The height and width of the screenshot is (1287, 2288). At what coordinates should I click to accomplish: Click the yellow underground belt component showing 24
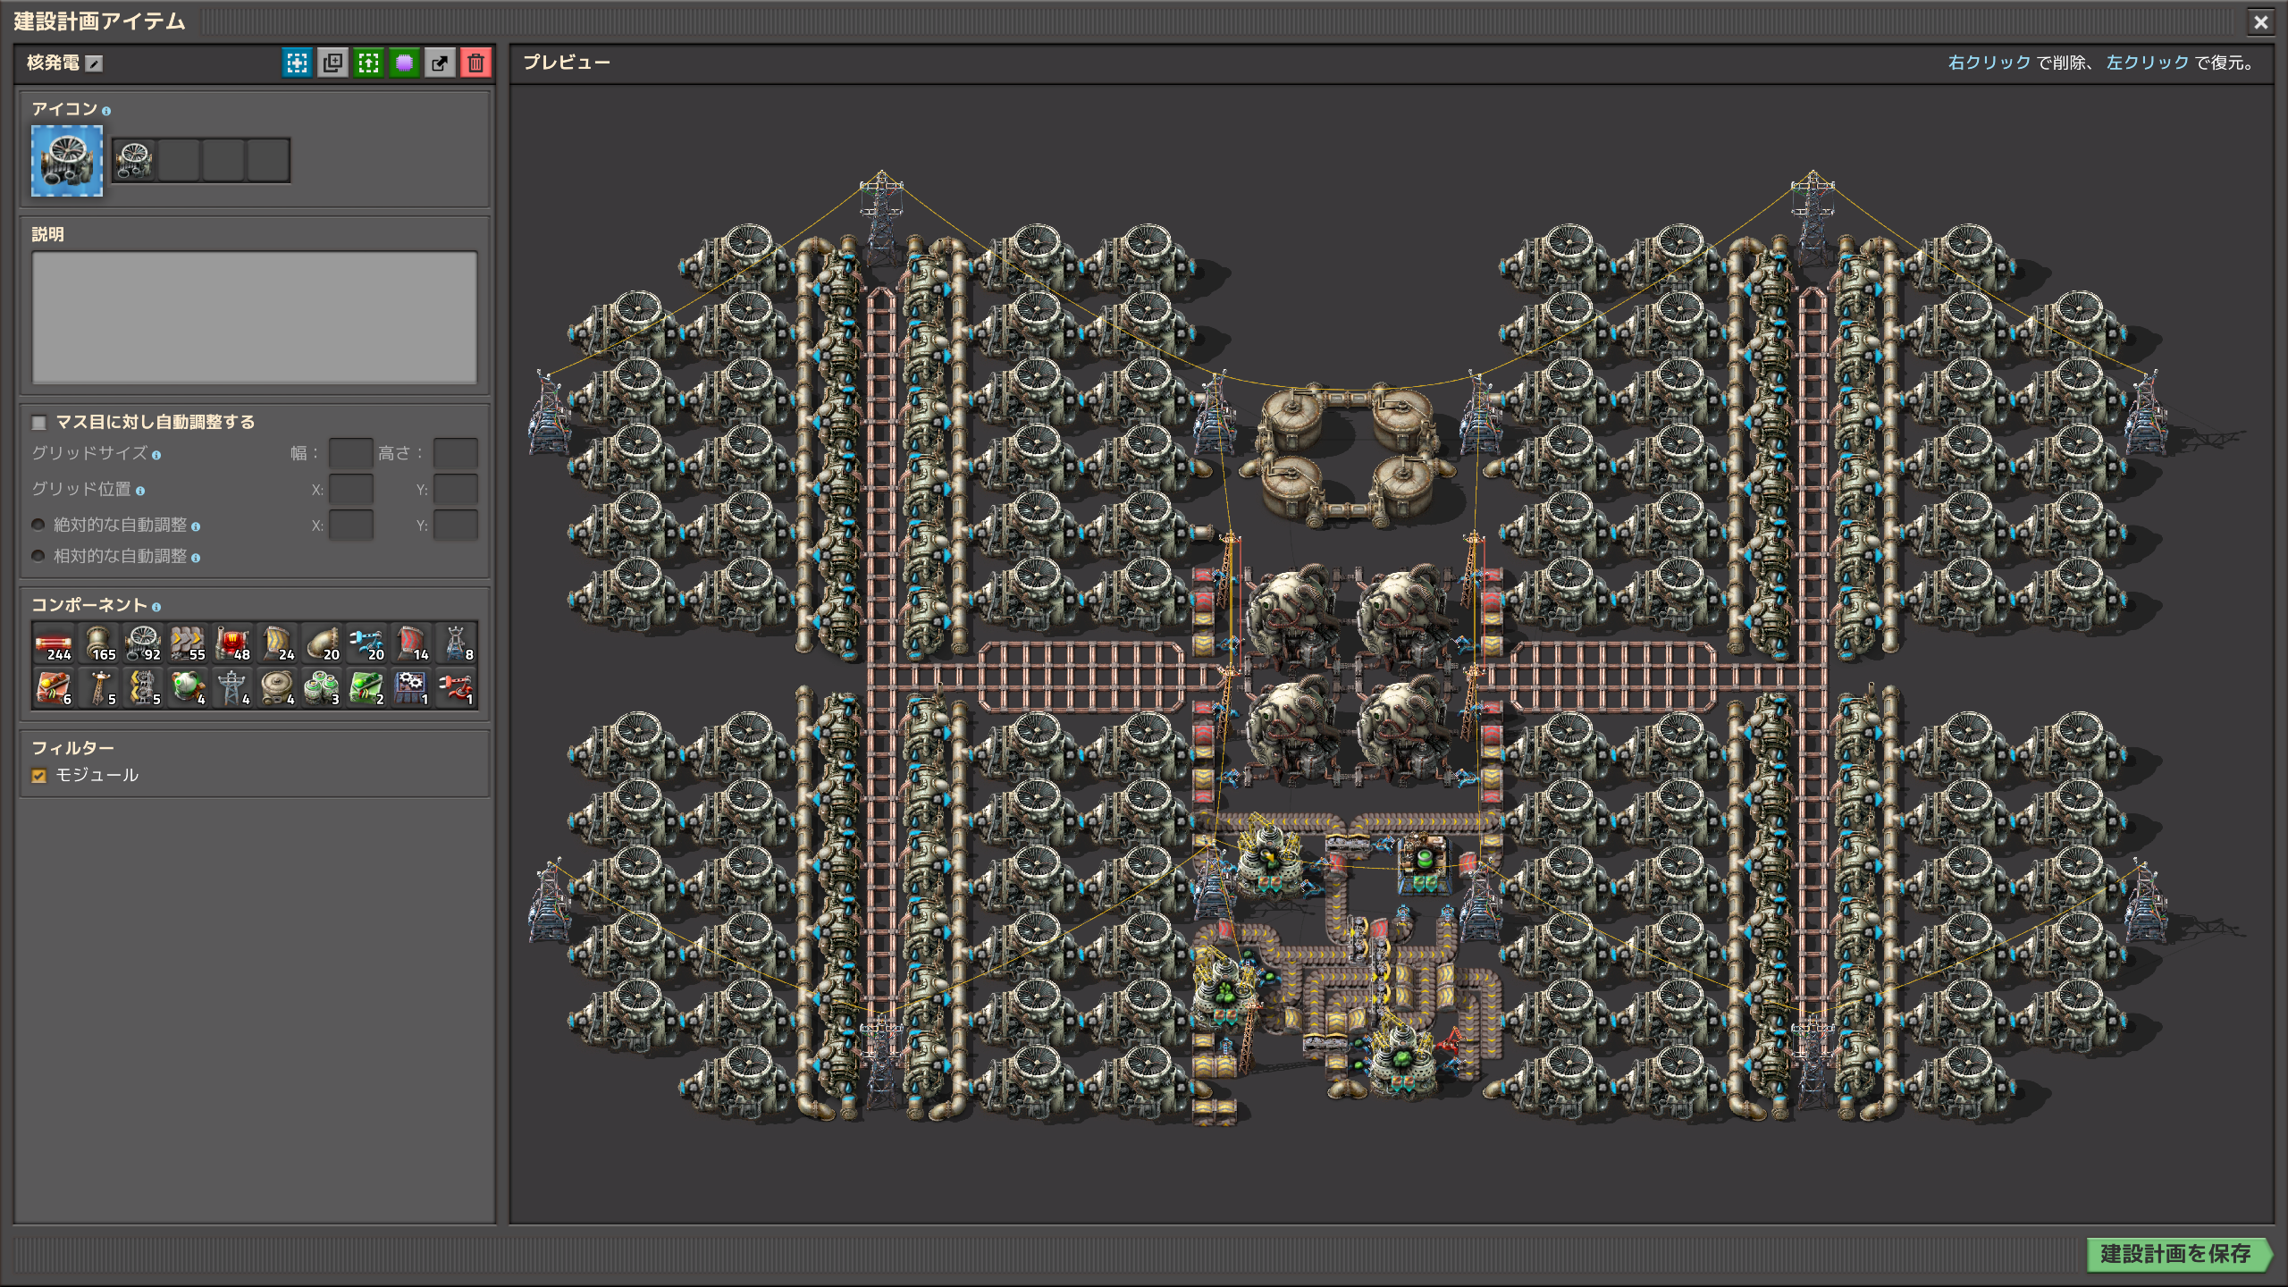pos(277,643)
